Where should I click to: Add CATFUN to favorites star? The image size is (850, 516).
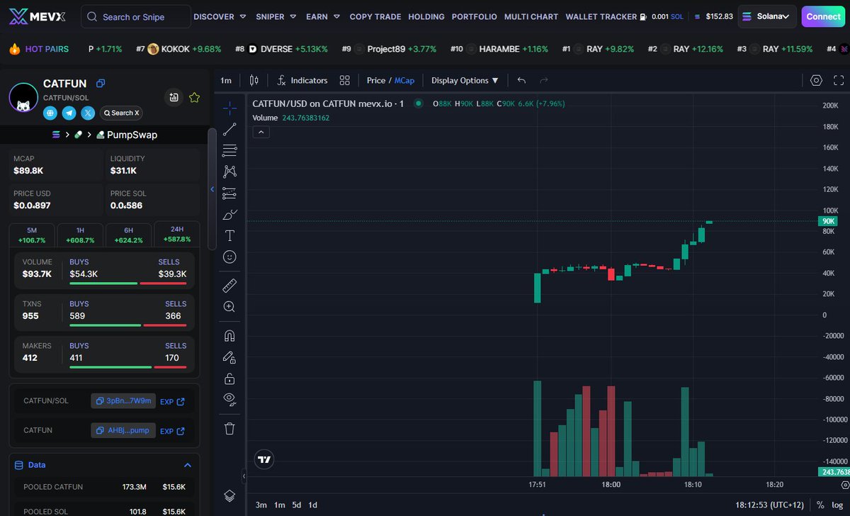click(x=194, y=98)
